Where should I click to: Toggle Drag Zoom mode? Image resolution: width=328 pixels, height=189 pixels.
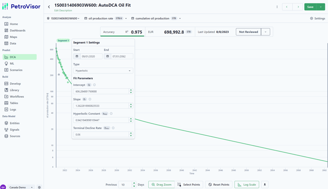click(161, 184)
